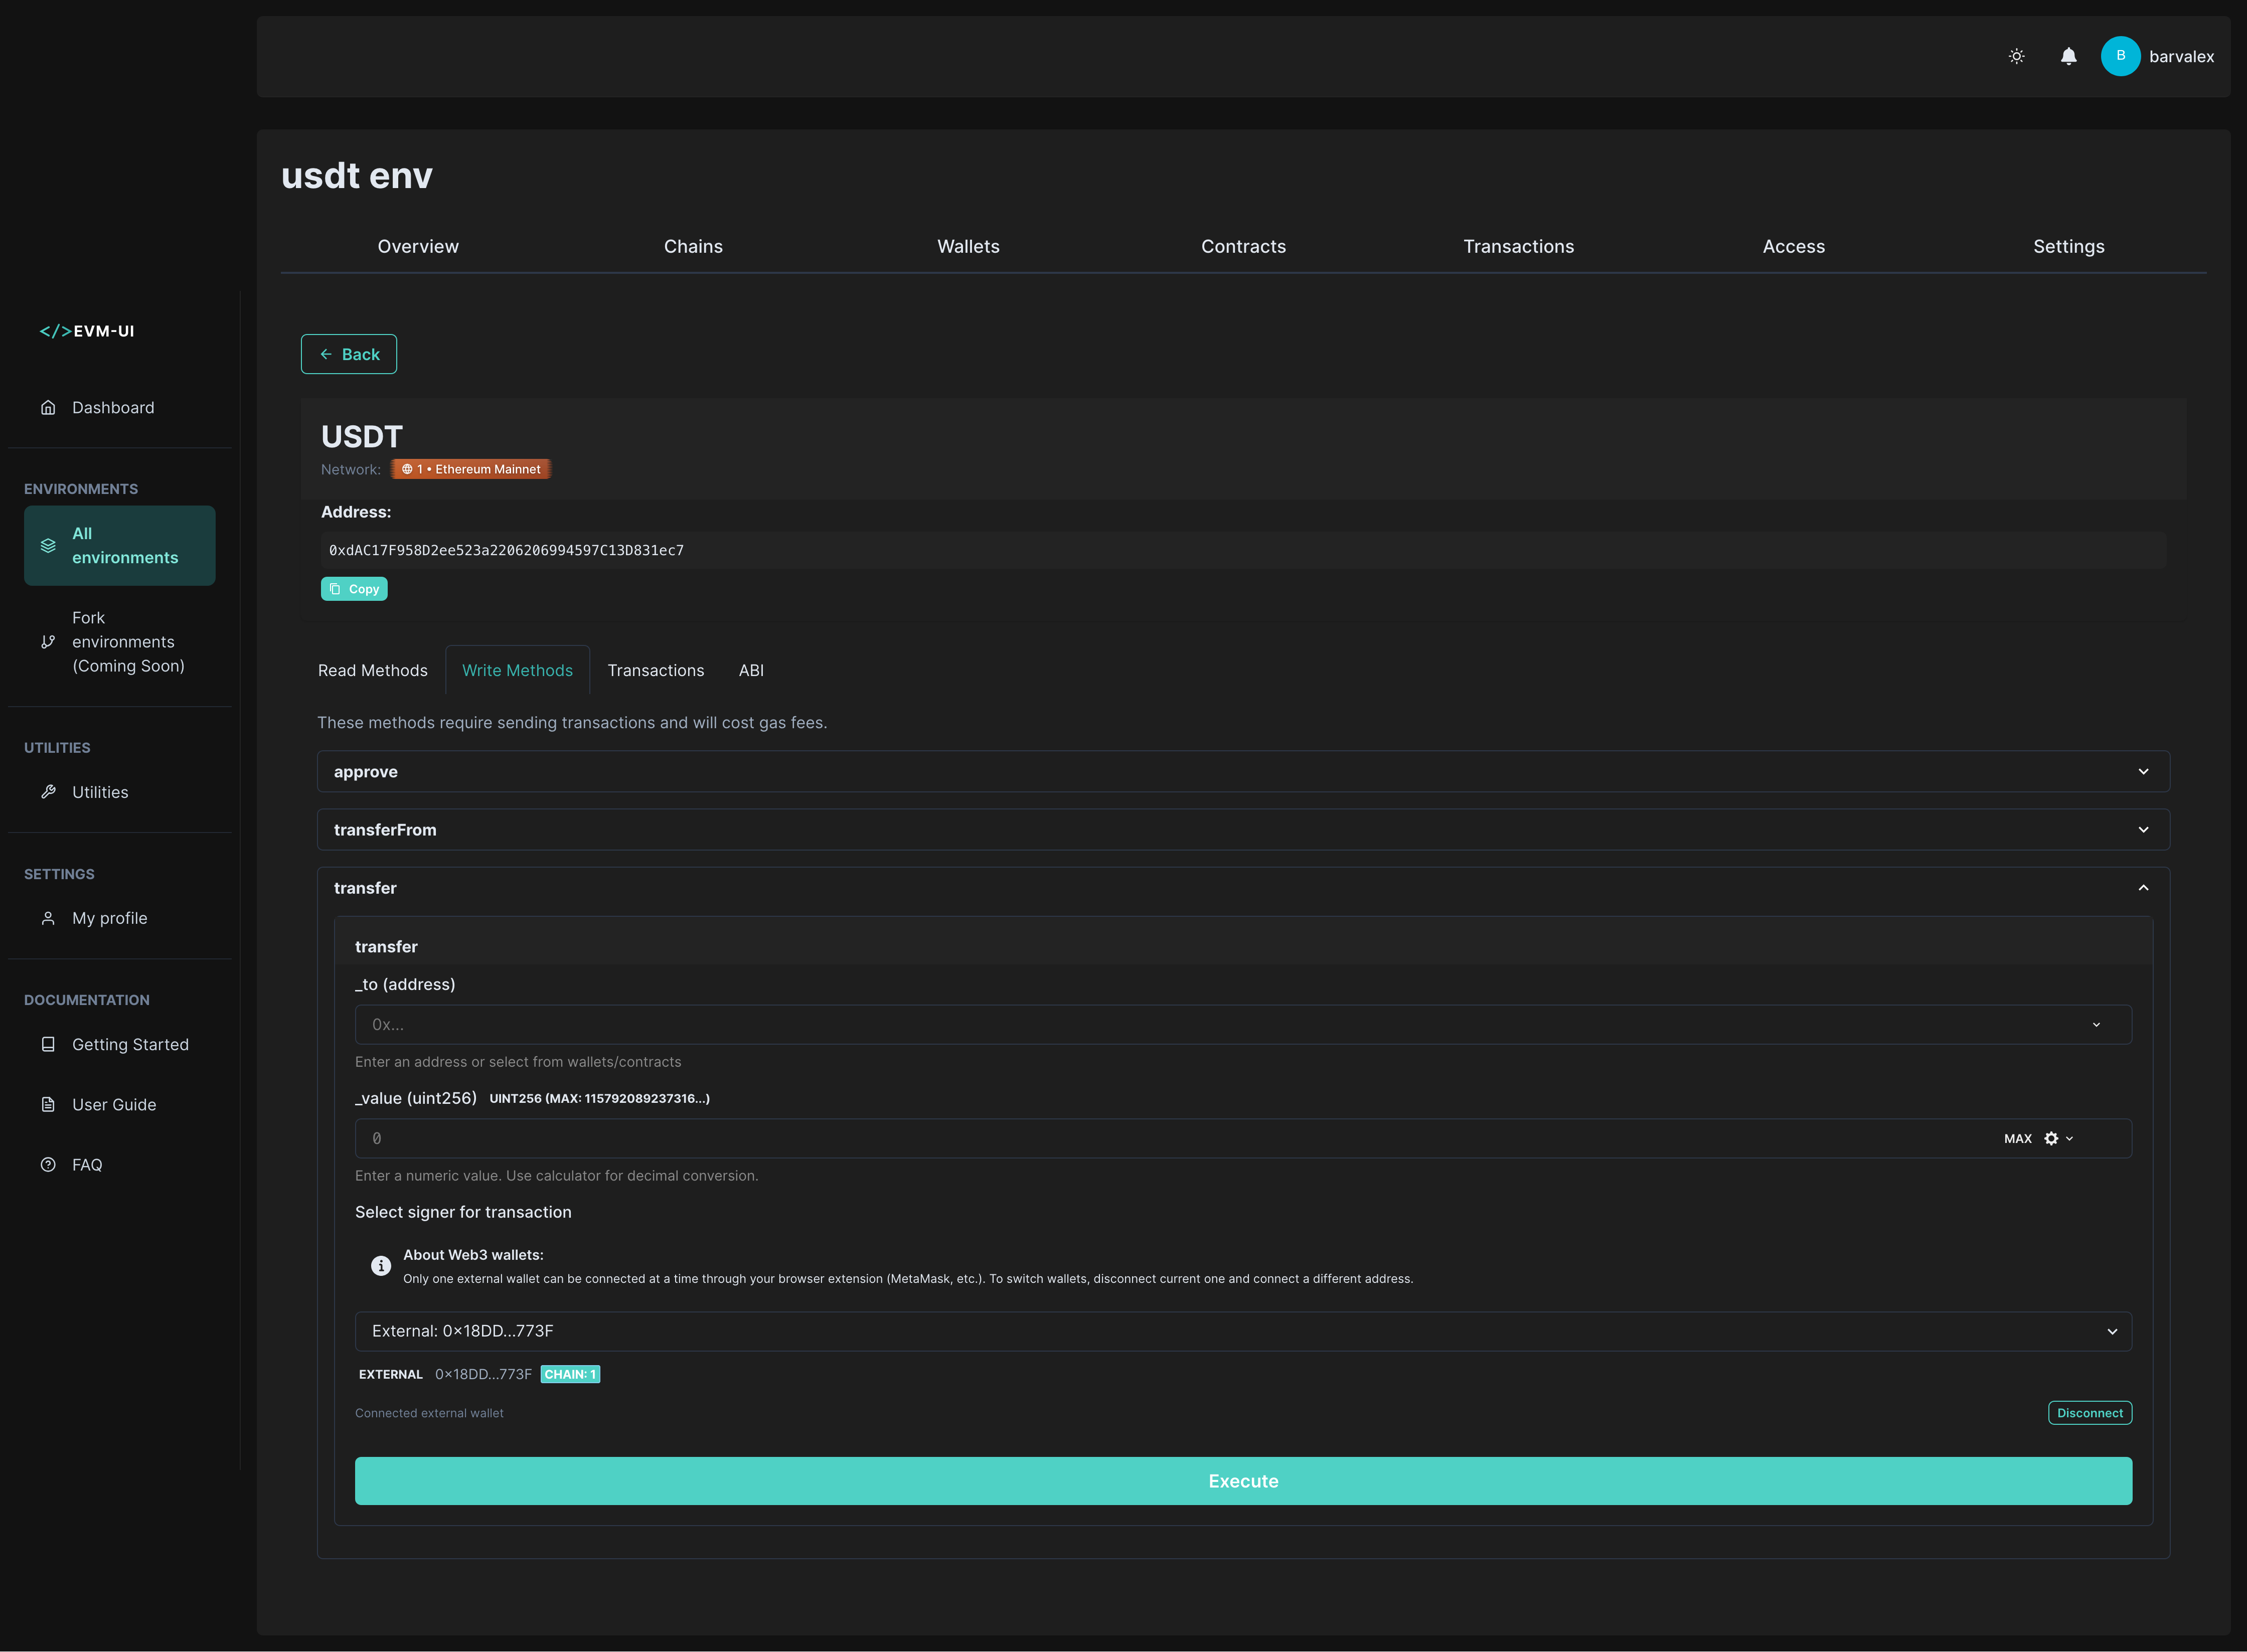
Task: Click the Back button
Action: (349, 354)
